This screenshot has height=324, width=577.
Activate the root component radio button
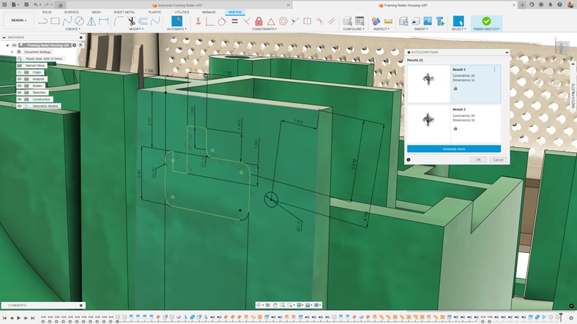point(81,45)
